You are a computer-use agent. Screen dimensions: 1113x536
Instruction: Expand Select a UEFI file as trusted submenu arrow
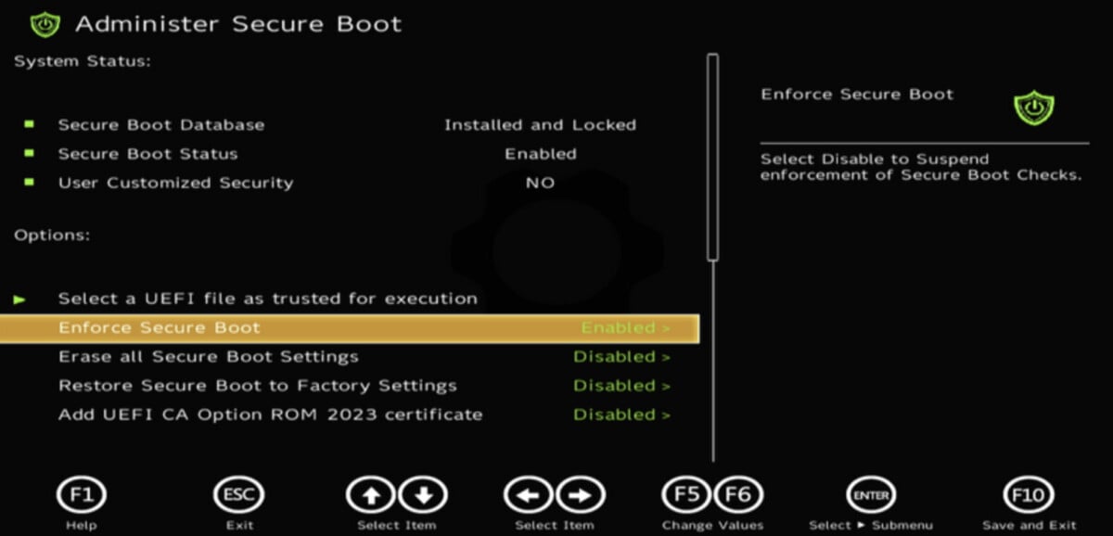19,299
